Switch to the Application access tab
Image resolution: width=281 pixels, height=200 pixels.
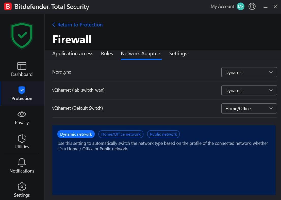tap(73, 53)
